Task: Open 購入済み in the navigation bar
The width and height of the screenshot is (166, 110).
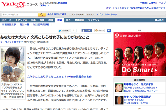Action: pyautogui.click(x=159, y=20)
